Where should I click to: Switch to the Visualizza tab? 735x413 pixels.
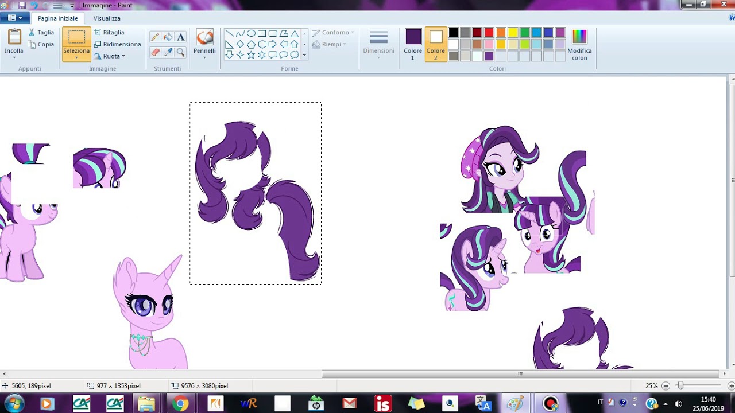tap(107, 18)
